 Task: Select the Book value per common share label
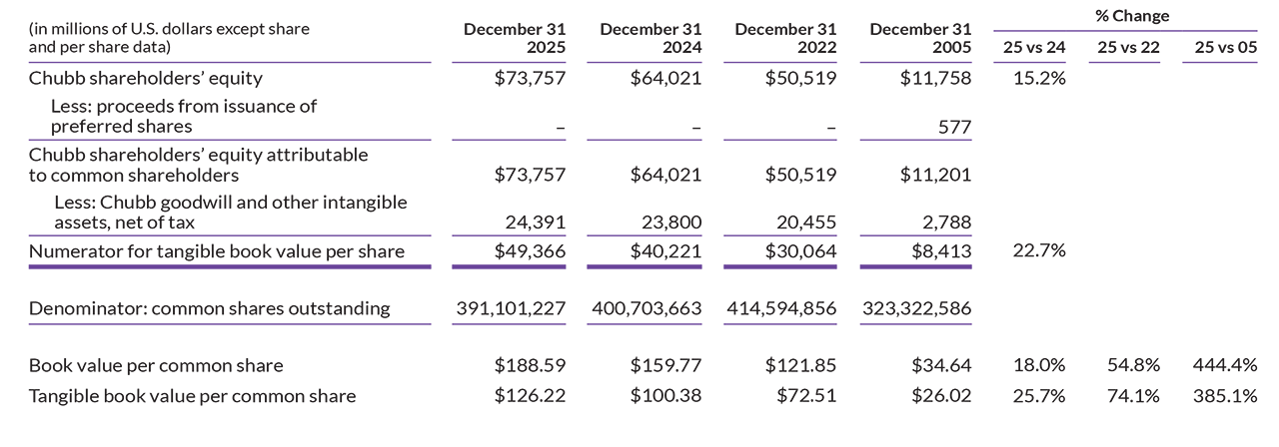point(156,365)
